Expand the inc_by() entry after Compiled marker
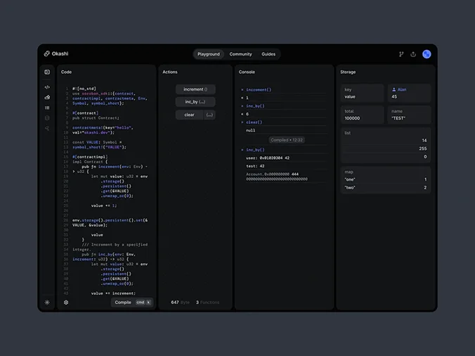Image resolution: width=475 pixels, height=356 pixels. pos(242,150)
